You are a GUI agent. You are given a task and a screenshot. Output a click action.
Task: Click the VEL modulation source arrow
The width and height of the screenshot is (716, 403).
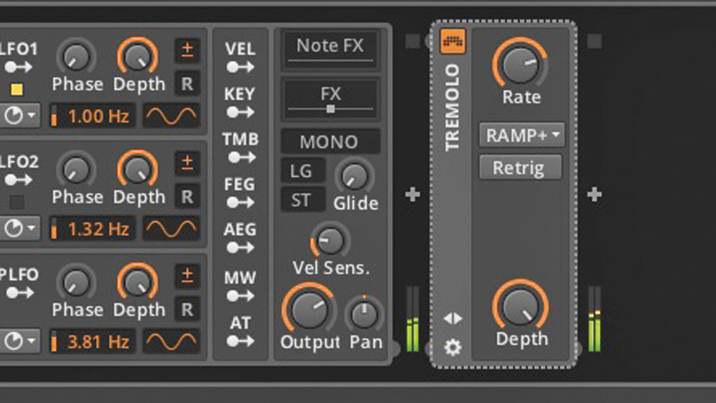[240, 67]
